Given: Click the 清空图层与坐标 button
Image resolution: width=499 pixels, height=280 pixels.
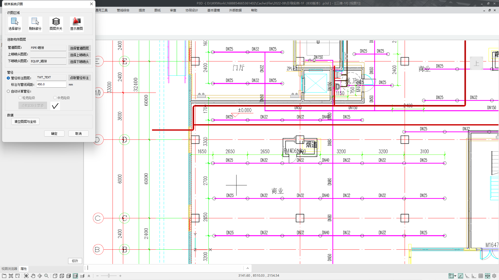Looking at the screenshot, I should click(25, 122).
